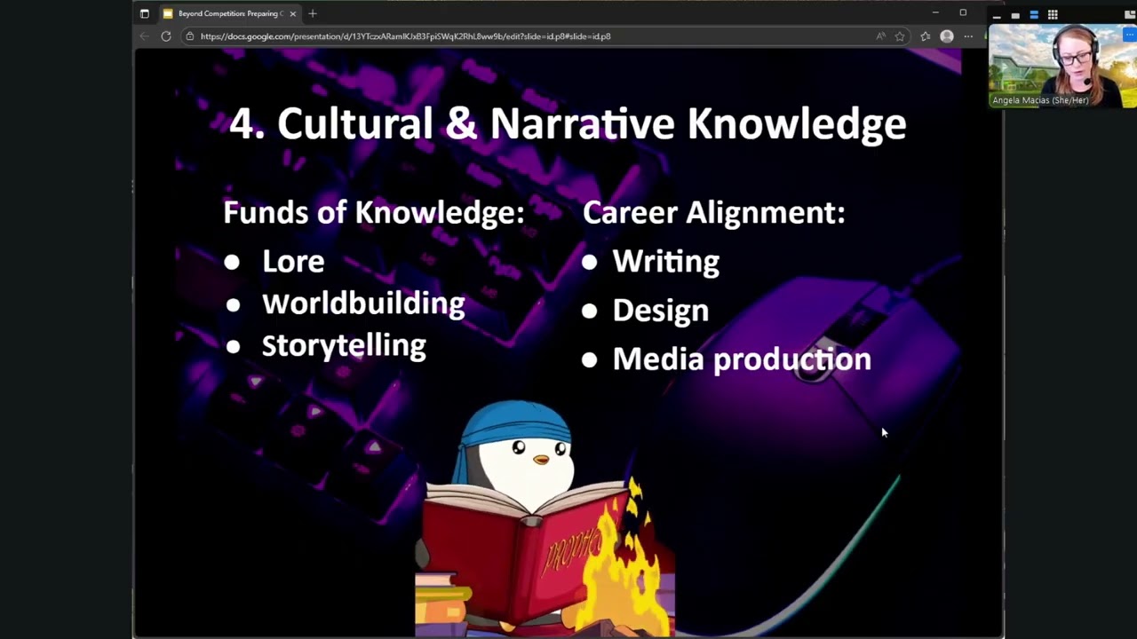This screenshot has width=1137, height=639.
Task: Minimize the browser window
Action: click(x=935, y=12)
